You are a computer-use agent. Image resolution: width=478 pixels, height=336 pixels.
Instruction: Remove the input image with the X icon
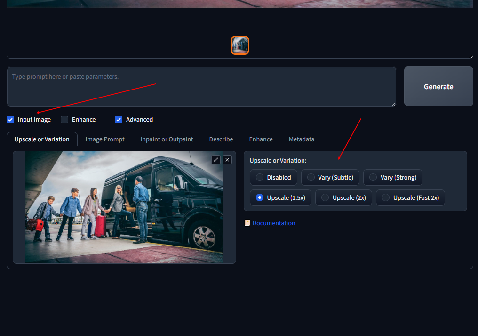(x=227, y=160)
